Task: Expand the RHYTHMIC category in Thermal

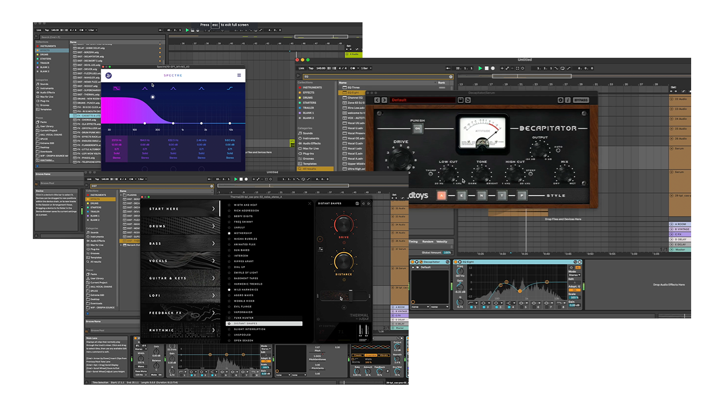Action: (x=180, y=330)
